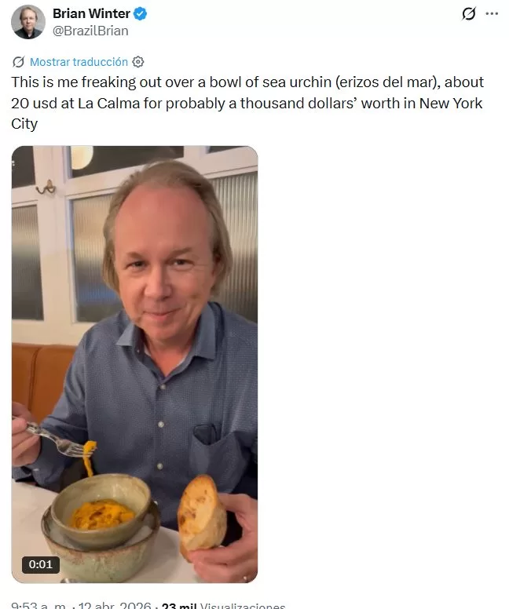
Task: Open Brian Winter's profile avatar
Action: coord(28,22)
